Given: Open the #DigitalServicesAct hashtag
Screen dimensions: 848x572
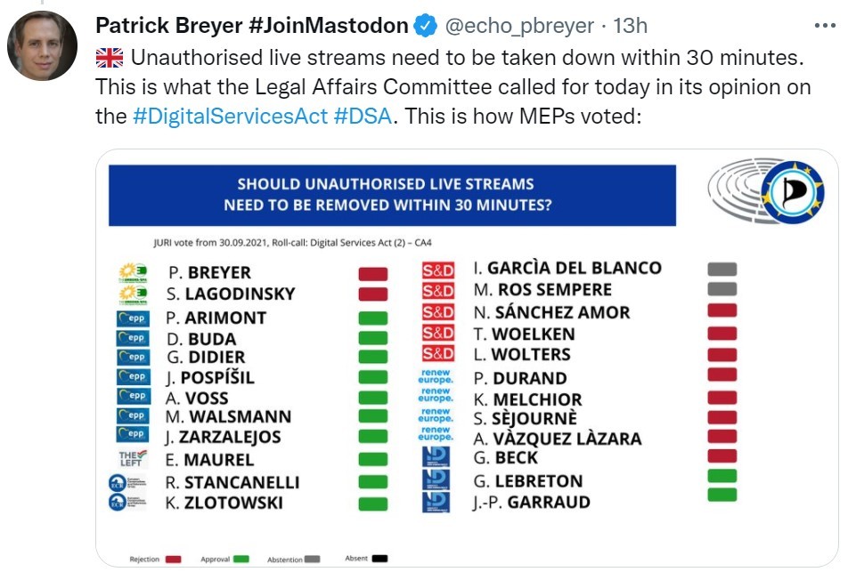Looking at the screenshot, I should (231, 117).
